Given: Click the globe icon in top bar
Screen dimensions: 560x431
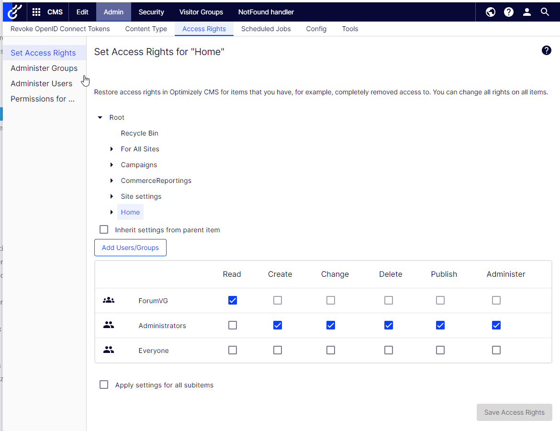Looking at the screenshot, I should click(x=491, y=12).
